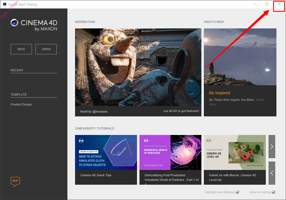Open the Cinema 4D Quick Tips tutorial title
Viewport: 286px width, 200px height.
[96, 175]
